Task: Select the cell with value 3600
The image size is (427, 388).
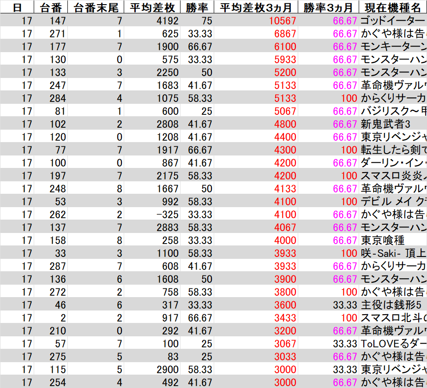Action: tap(256, 305)
